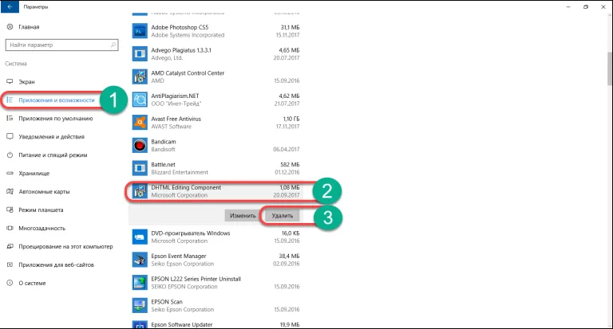
Task: Focus the Найти параметр search field
Action: [x=61, y=45]
